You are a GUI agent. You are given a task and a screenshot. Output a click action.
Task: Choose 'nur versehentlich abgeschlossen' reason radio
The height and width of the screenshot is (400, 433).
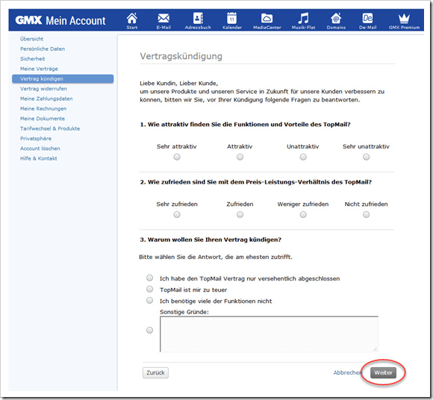tap(149, 278)
